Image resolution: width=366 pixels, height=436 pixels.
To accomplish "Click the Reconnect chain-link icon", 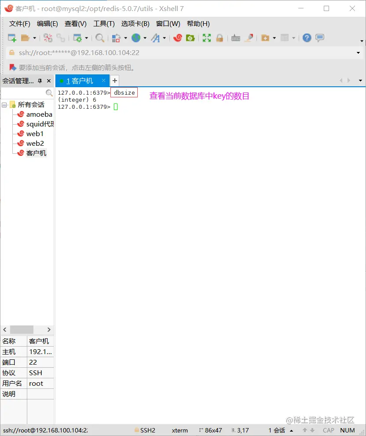I will (x=61, y=38).
